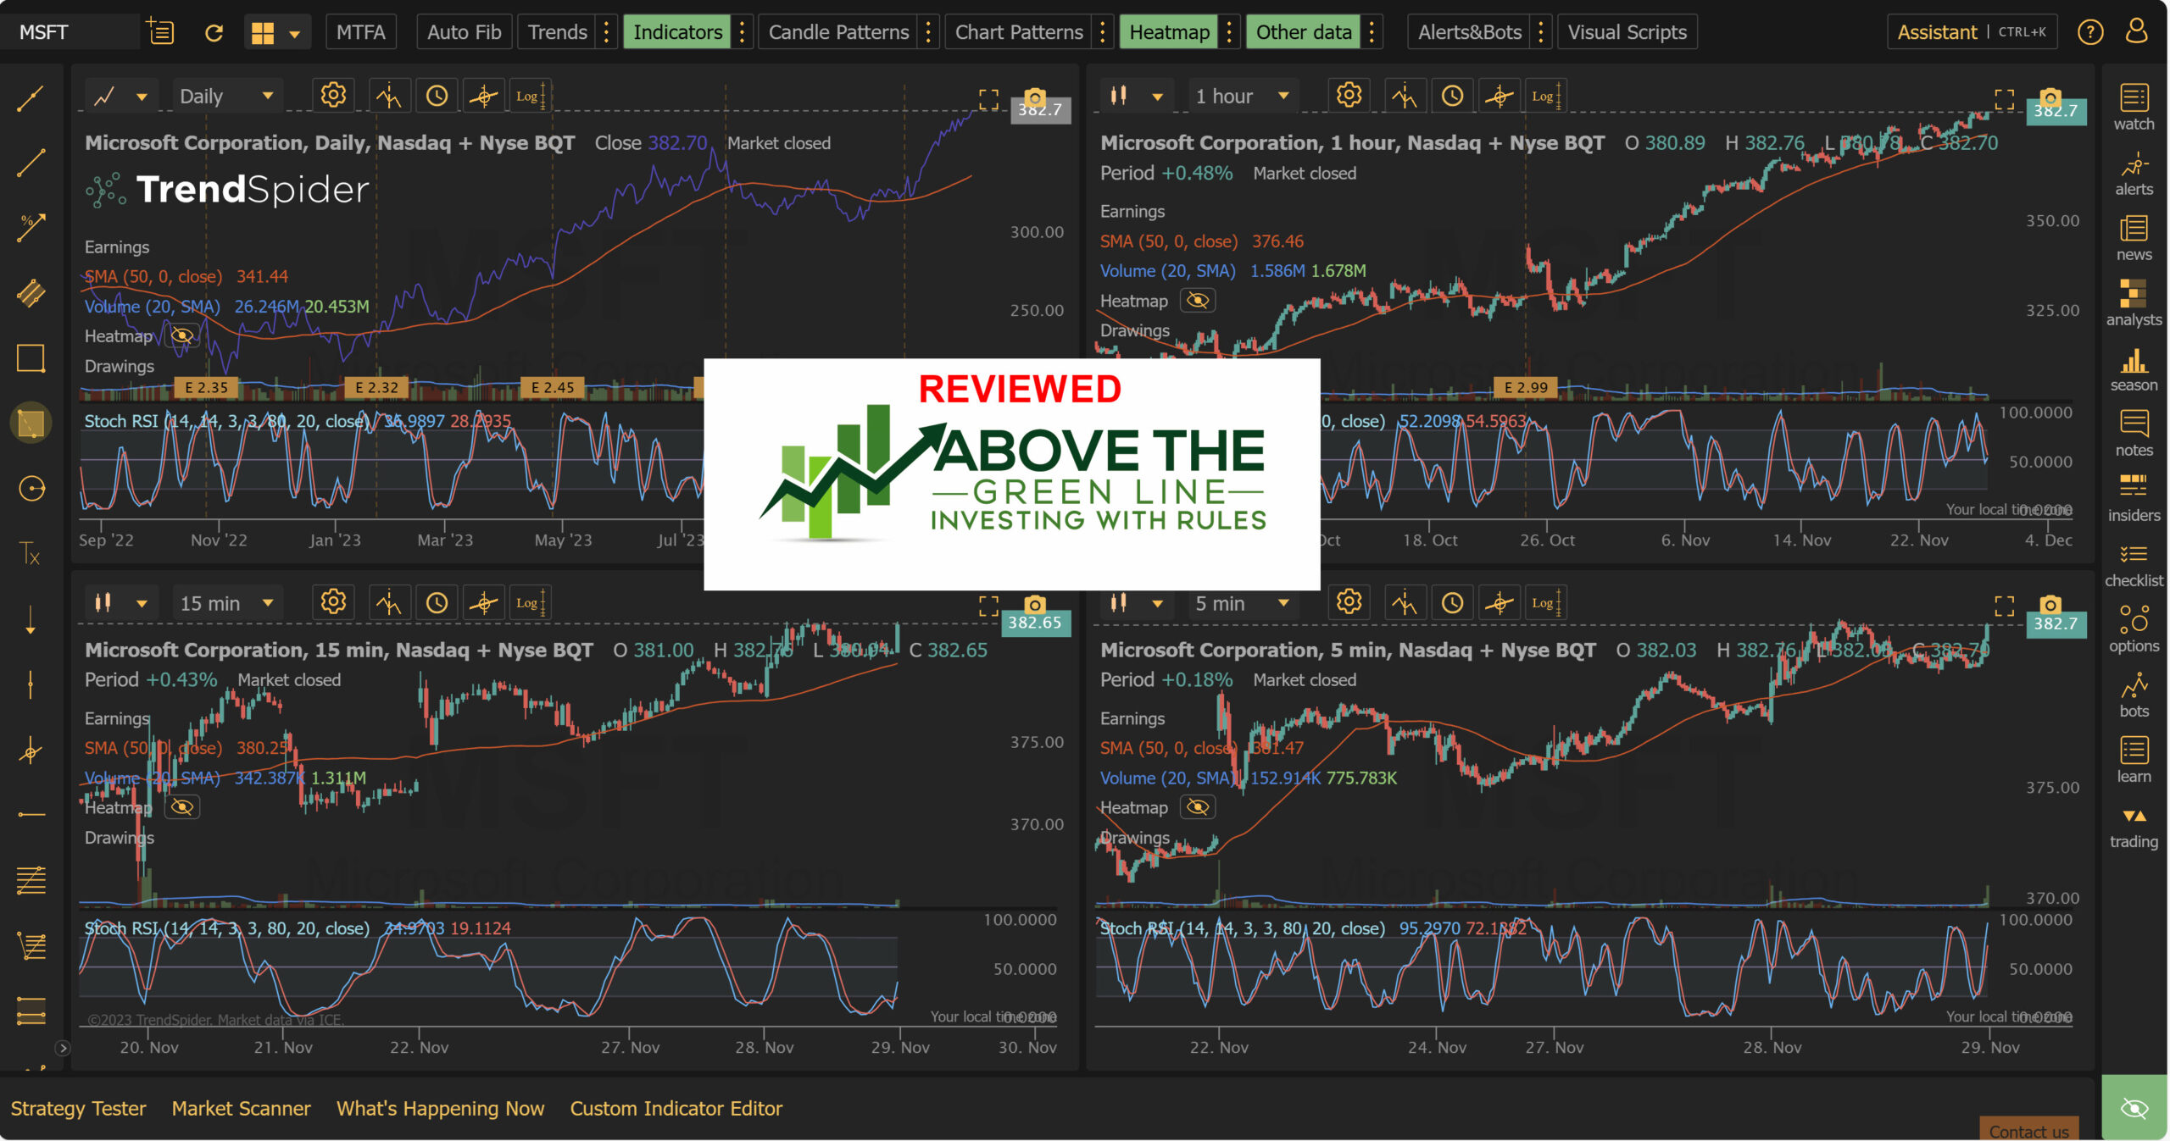The height and width of the screenshot is (1141, 2170).
Task: Click the Market Scanner link
Action: pos(241,1108)
